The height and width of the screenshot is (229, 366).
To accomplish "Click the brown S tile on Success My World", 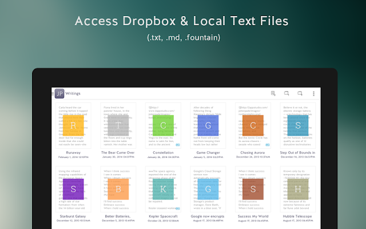I will [x=253, y=189].
